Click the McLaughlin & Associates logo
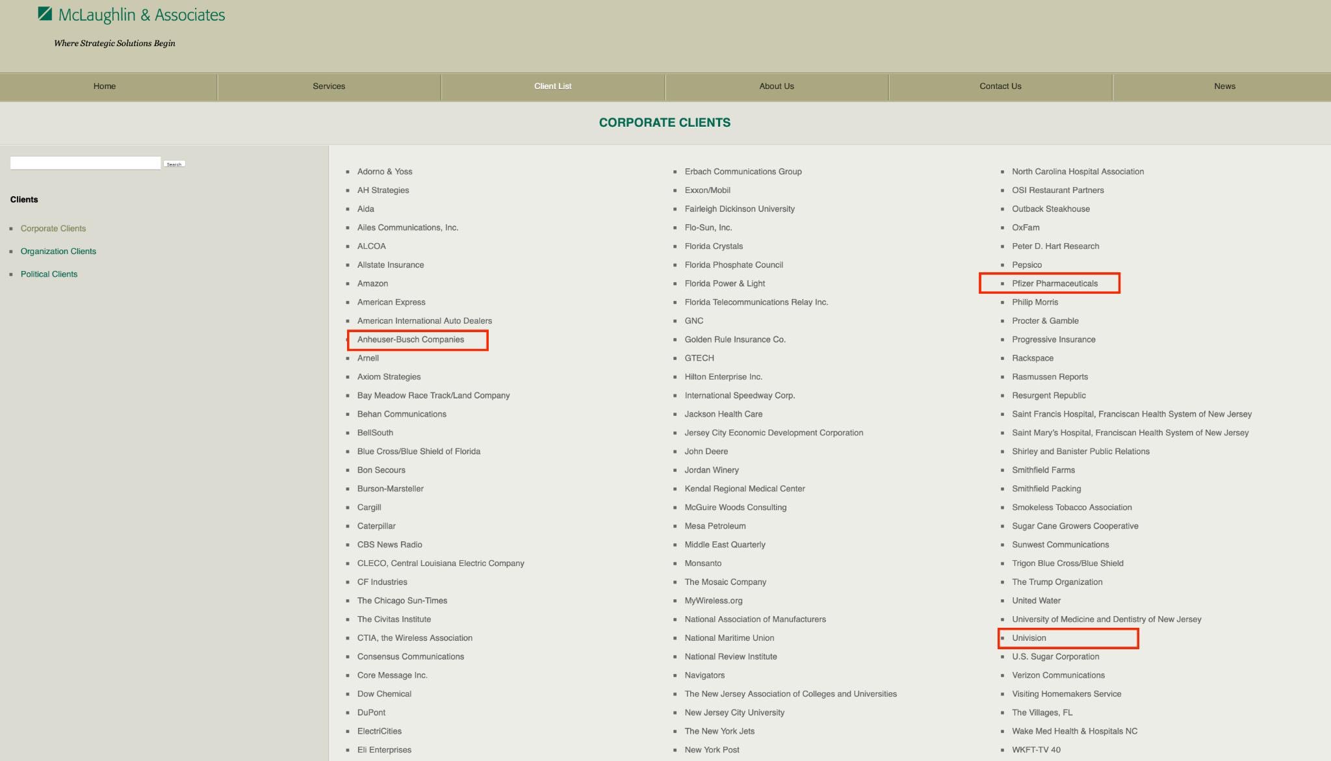Viewport: 1331px width, 761px height. click(131, 15)
